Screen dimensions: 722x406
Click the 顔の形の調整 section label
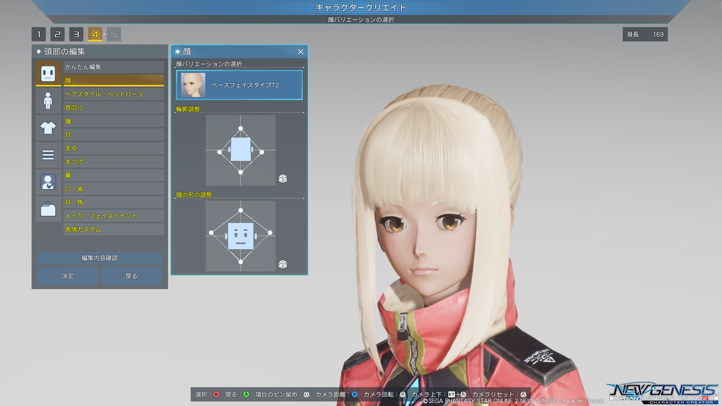[194, 195]
